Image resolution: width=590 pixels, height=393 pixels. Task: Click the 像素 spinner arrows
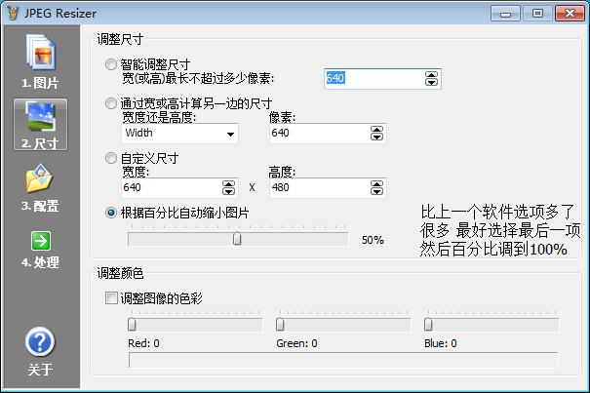click(x=376, y=134)
